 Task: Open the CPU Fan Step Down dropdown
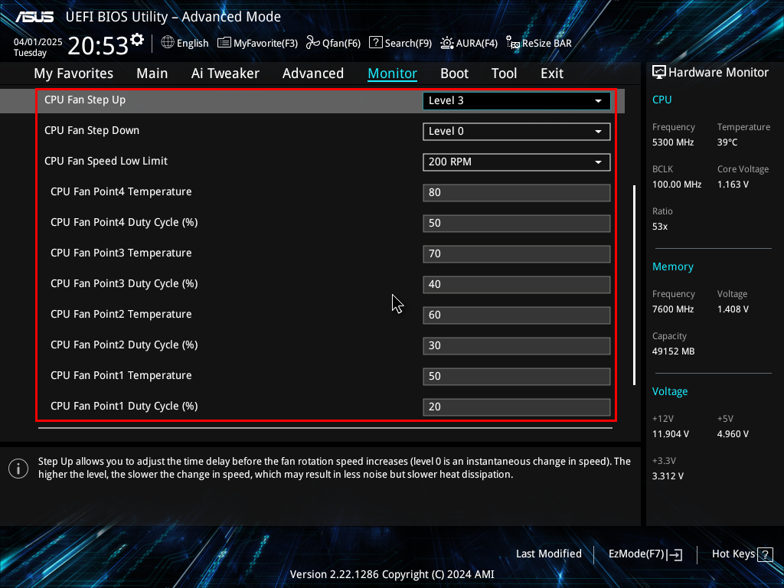coord(517,132)
